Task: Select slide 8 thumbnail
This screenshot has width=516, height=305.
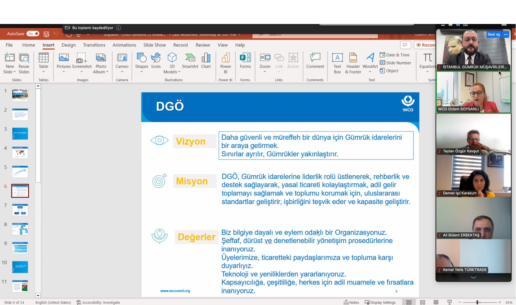Action: coord(20,229)
